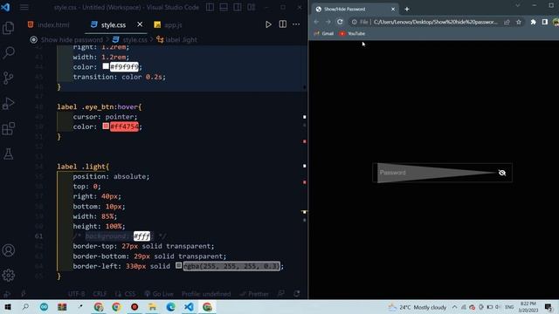Click the 'Show hide password' breadcrumb
559x314 pixels.
point(72,39)
